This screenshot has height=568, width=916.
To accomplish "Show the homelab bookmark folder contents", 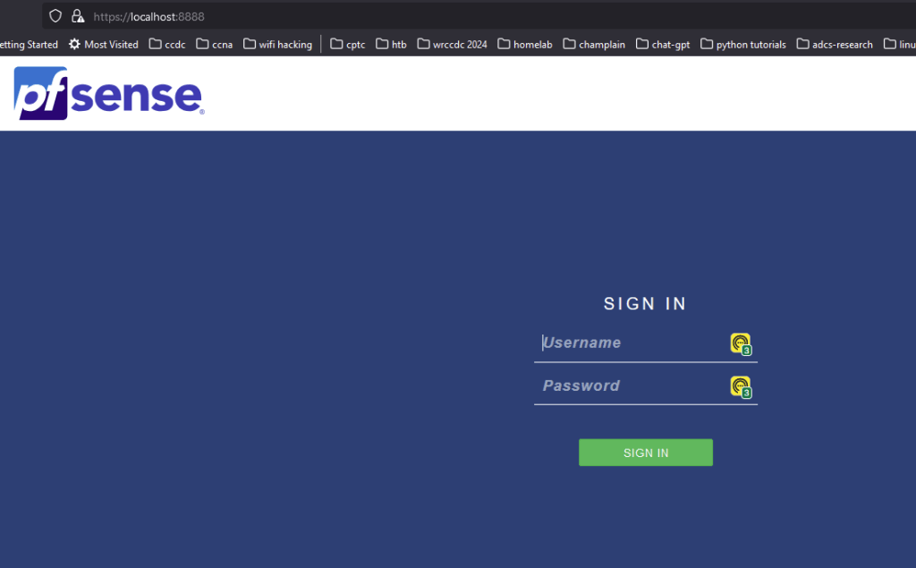I will [525, 44].
